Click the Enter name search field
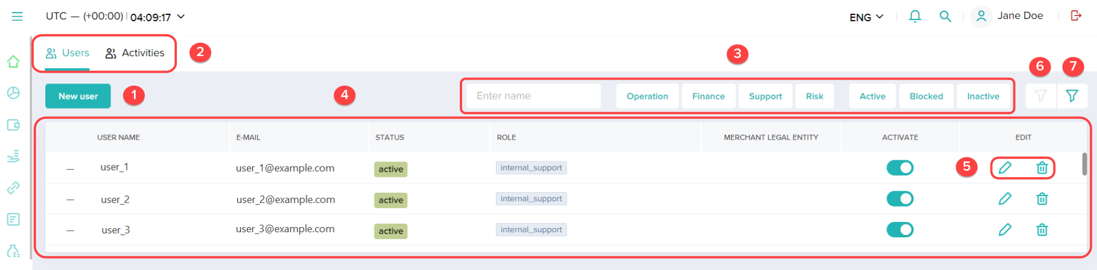The width and height of the screenshot is (1097, 270). (x=533, y=96)
